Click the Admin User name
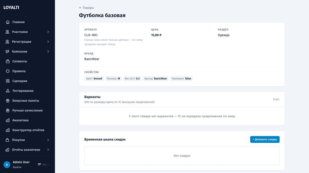 tap(21, 162)
